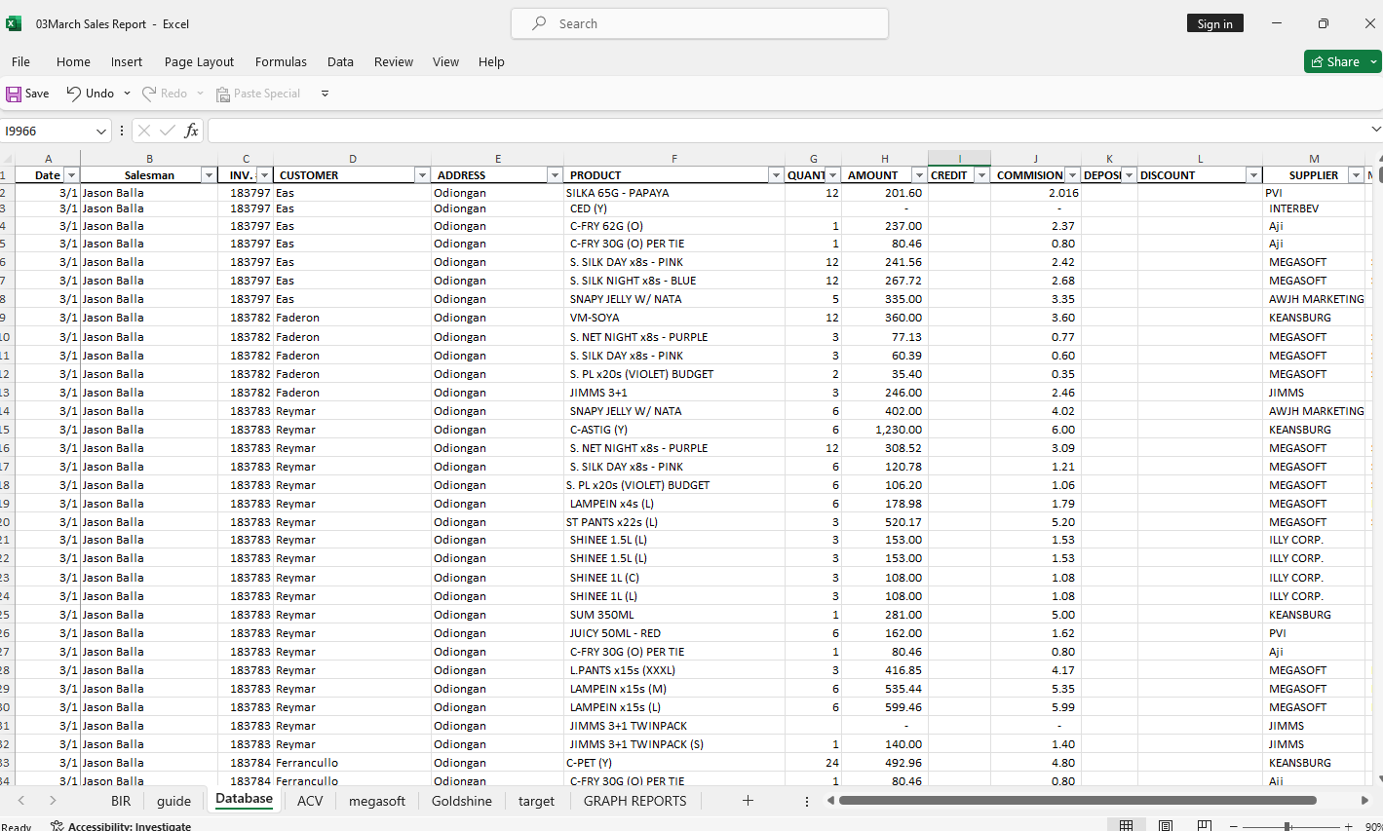
Task: Show previous sheet tabs arrow
Action: tap(21, 801)
